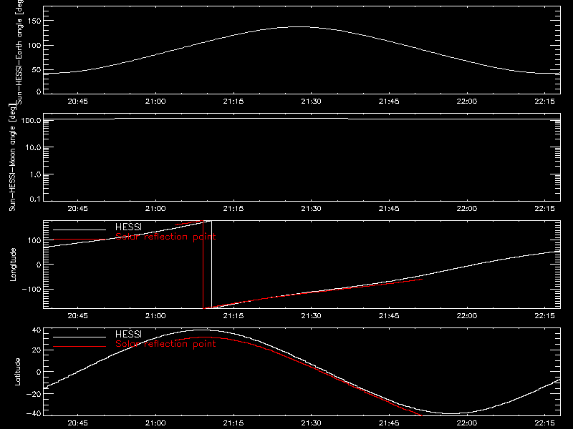Click 21:00 time label under Latitude plot
This screenshot has height=429, width=573.
click(155, 423)
